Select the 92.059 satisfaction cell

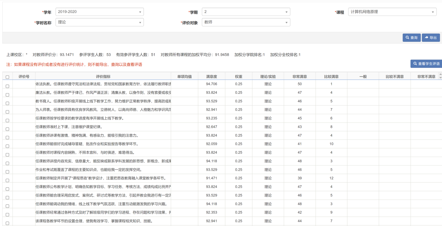coord(212,144)
